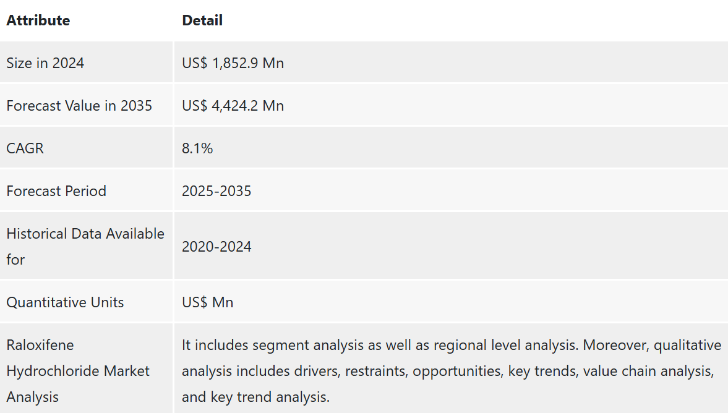The width and height of the screenshot is (728, 413).
Task: Select the 'Historical Data Available for' cell
Action: point(85,246)
